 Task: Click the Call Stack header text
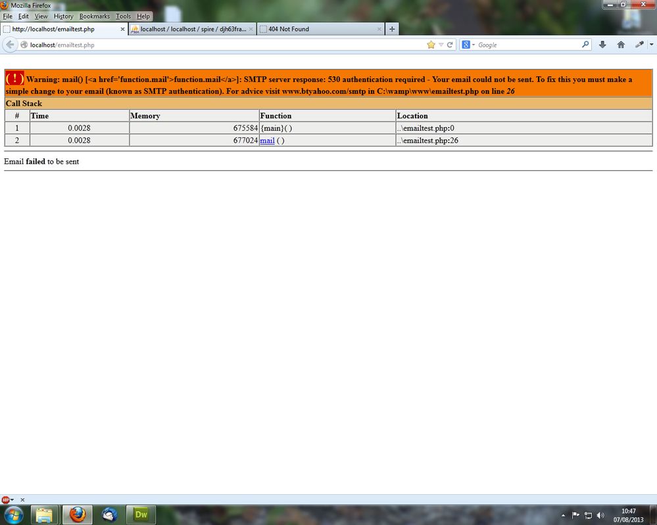pos(24,103)
